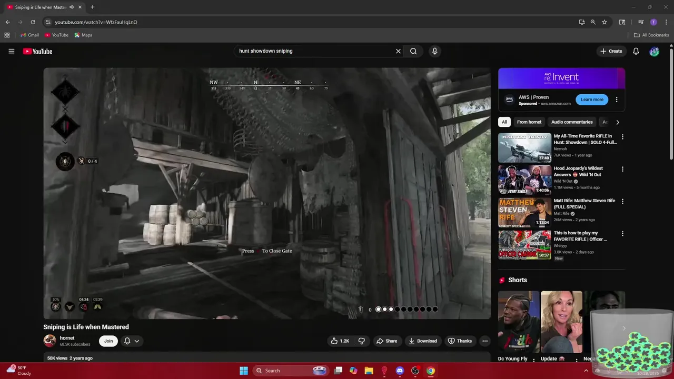Screen dimensions: 674x379
Task: Open My All-Time Favorite RIFLE video thumbnail
Action: tap(524, 148)
